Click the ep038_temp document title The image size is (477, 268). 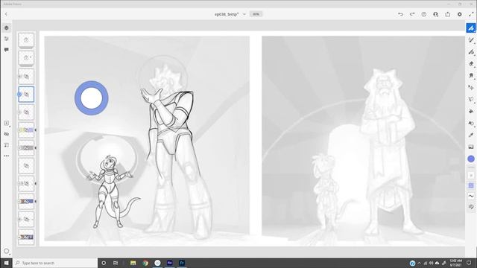(x=227, y=14)
